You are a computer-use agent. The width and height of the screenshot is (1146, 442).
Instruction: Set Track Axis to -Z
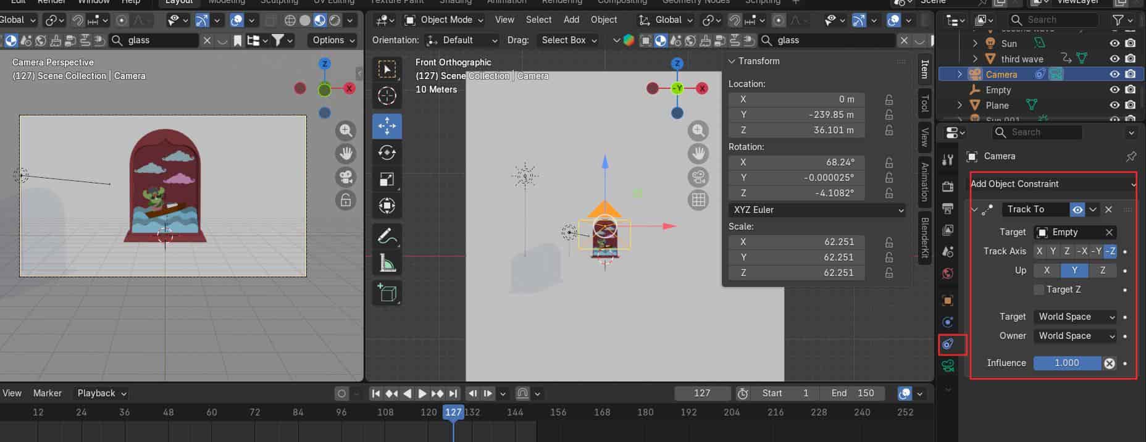point(1110,251)
